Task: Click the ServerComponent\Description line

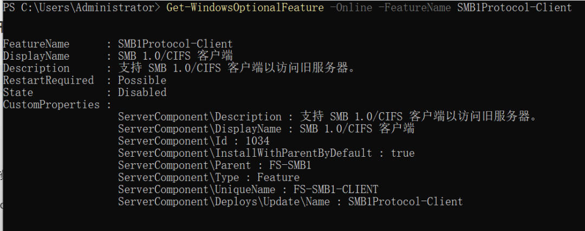Action: [x=328, y=117]
